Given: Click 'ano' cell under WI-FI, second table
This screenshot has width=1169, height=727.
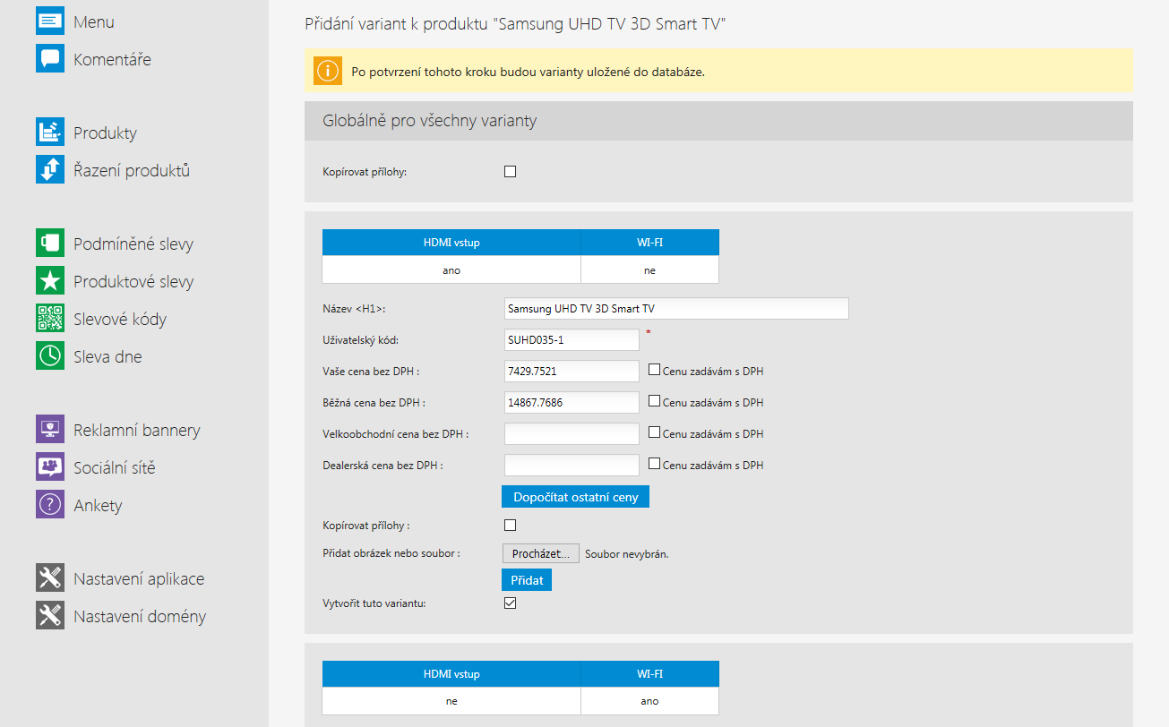Looking at the screenshot, I should click(x=649, y=701).
